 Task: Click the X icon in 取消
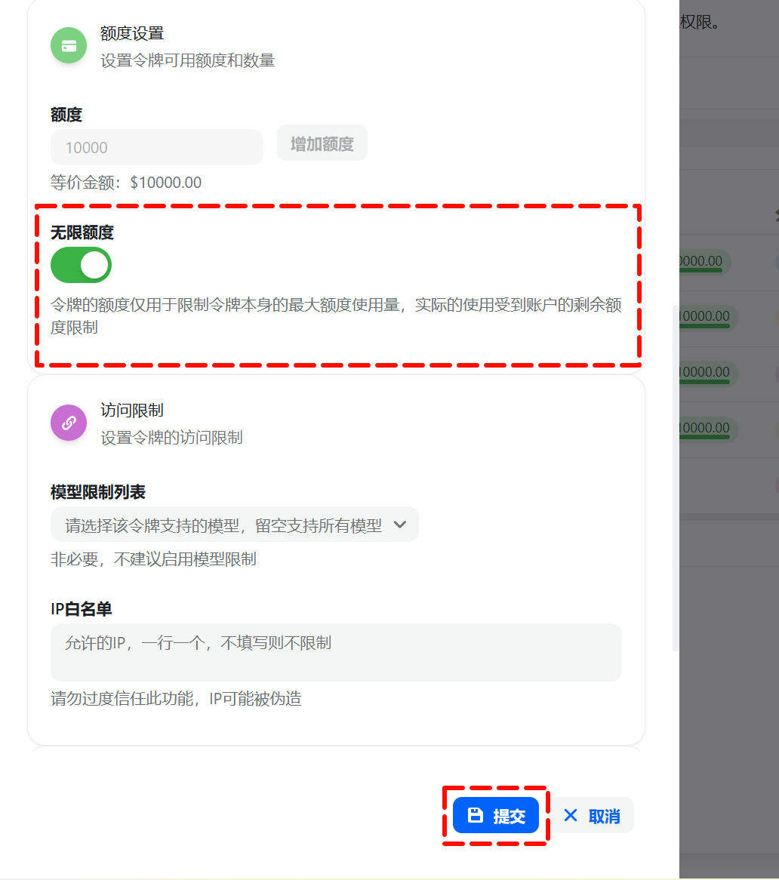[570, 815]
